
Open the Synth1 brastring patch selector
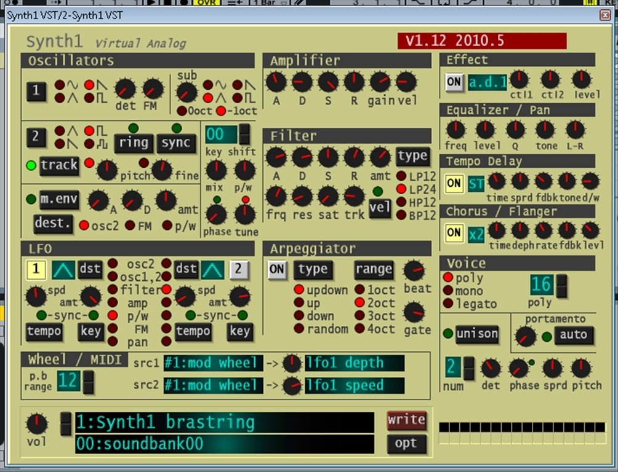coord(224,423)
